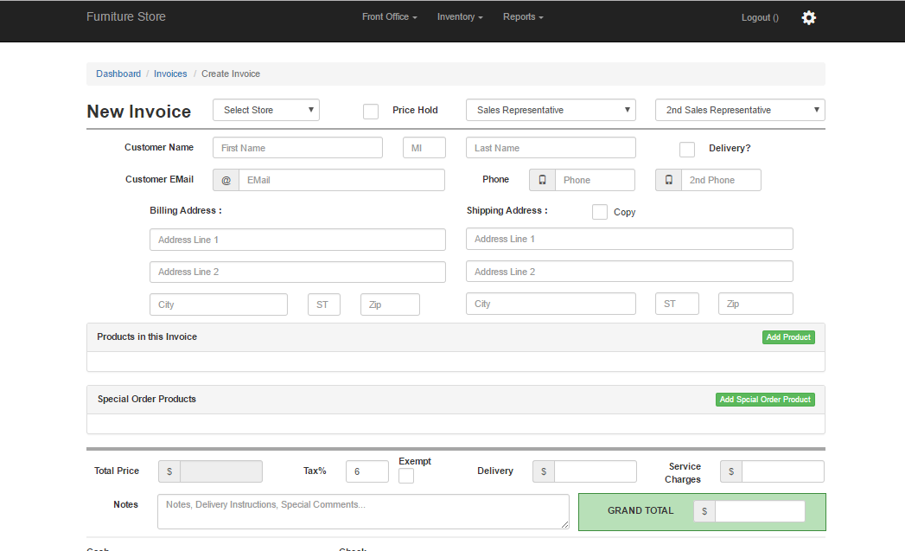Enable the Price Hold checkbox
Image resolution: width=905 pixels, height=551 pixels.
pyautogui.click(x=371, y=111)
